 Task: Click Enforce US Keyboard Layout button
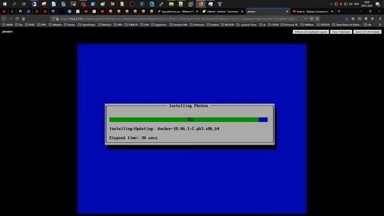coord(311,32)
